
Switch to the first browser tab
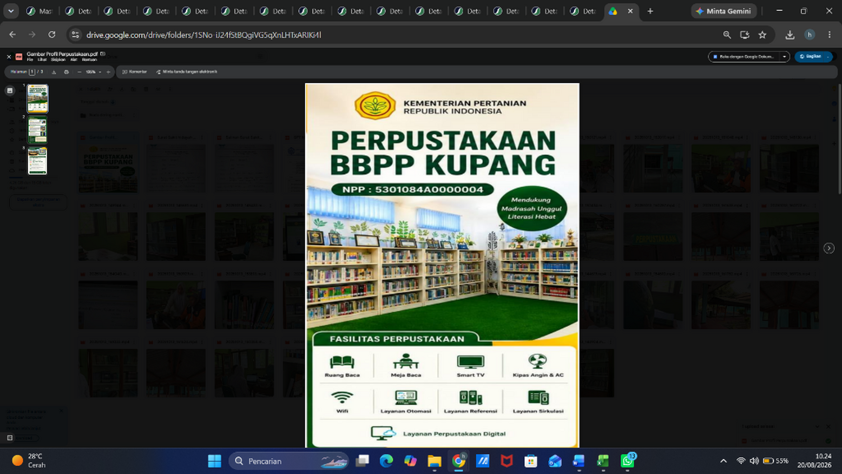[x=40, y=11]
